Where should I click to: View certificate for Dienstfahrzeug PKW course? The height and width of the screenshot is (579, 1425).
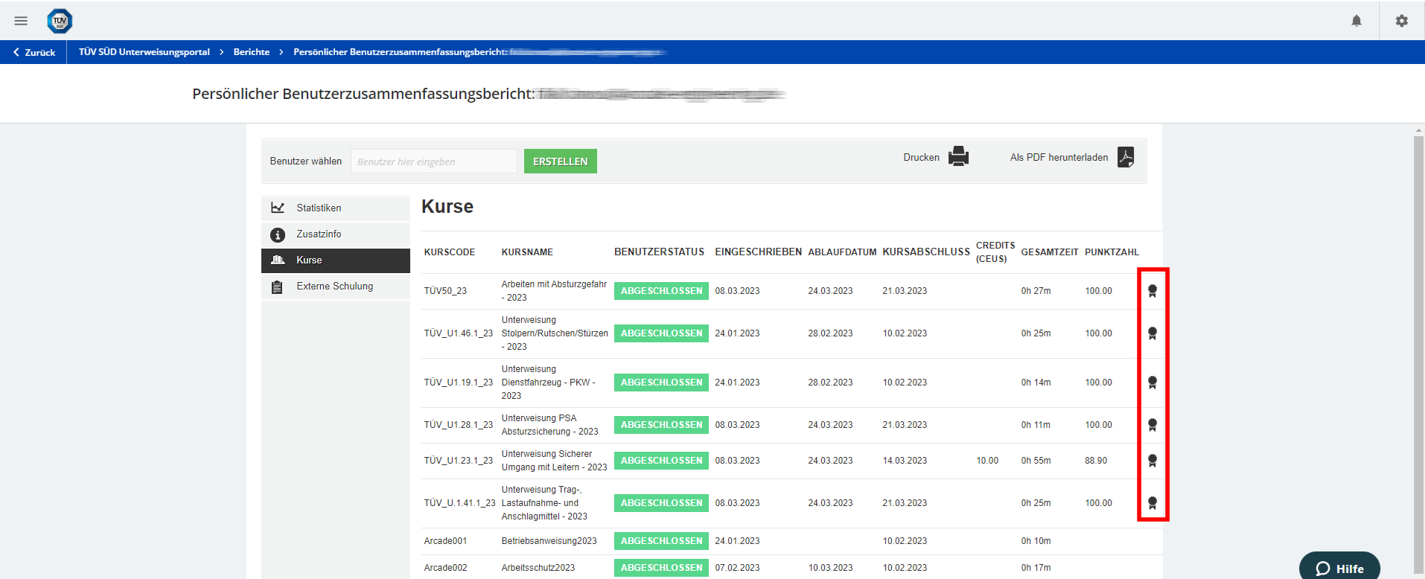pyautogui.click(x=1152, y=383)
